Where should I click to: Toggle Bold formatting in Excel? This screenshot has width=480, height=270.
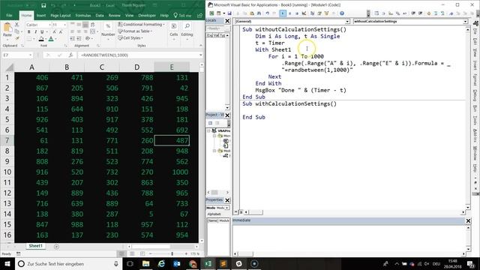(28, 31)
